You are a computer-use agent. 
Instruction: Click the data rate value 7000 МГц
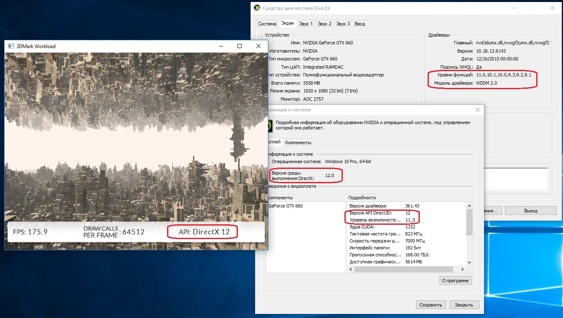pyautogui.click(x=416, y=241)
